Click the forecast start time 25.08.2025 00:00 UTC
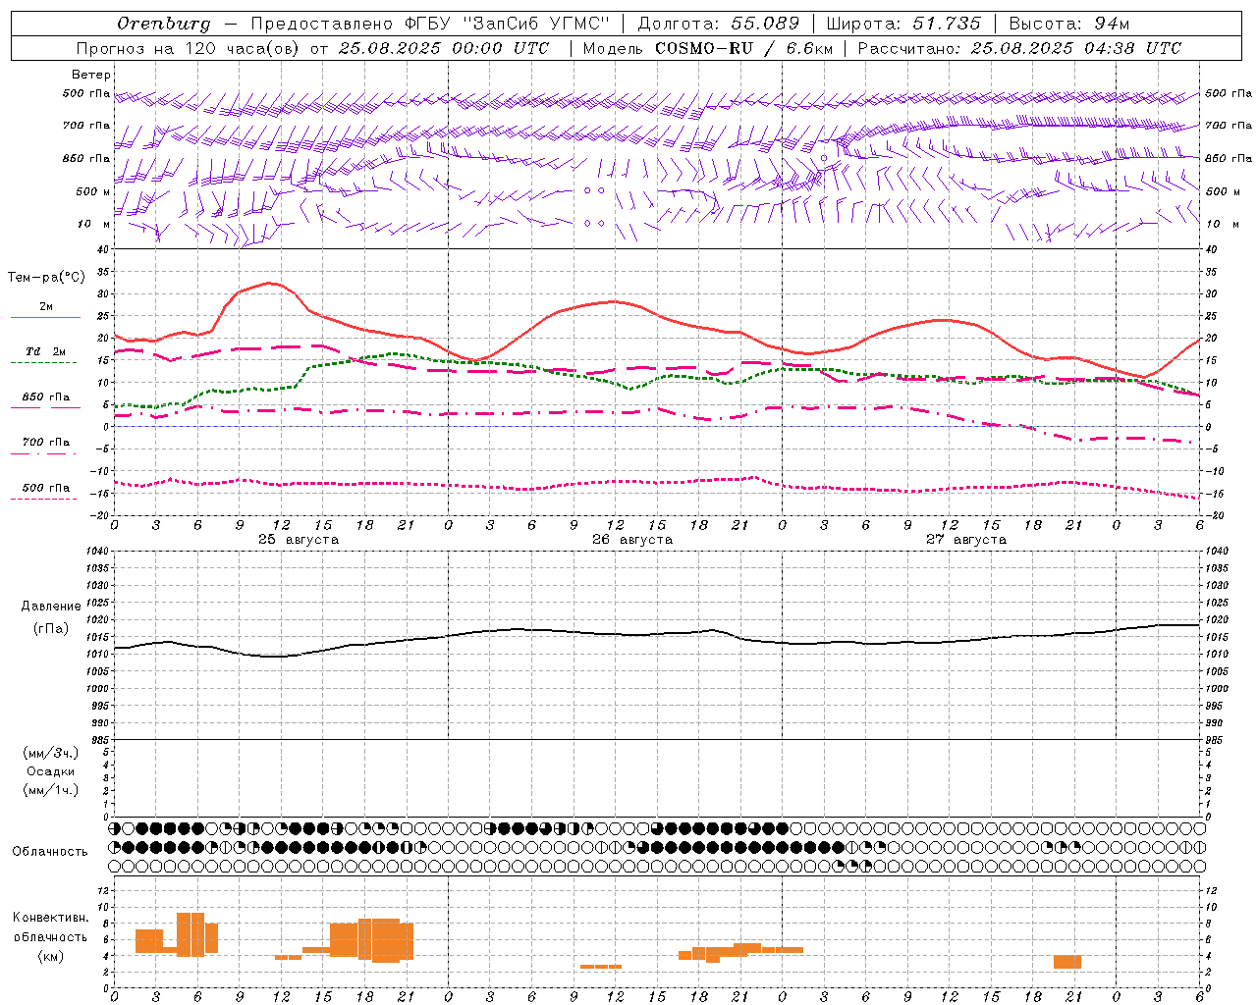 click(444, 48)
